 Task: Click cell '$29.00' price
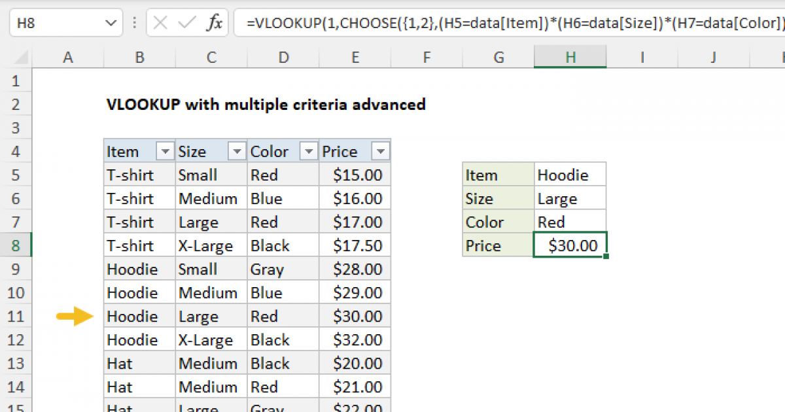[x=355, y=293]
